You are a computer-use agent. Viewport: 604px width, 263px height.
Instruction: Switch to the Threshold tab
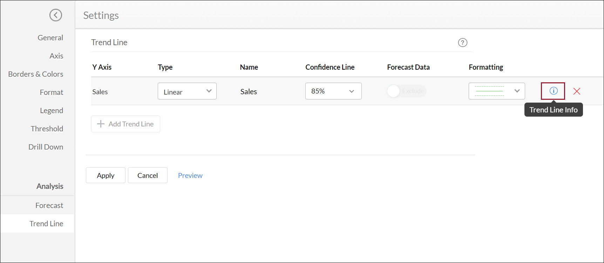(x=47, y=129)
